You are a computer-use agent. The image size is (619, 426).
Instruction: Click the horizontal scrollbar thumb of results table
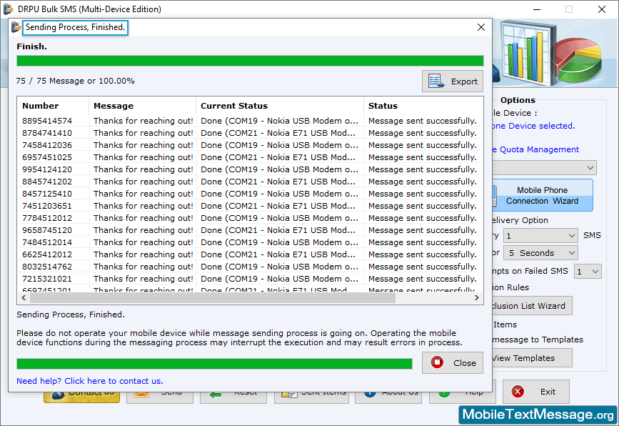point(212,297)
